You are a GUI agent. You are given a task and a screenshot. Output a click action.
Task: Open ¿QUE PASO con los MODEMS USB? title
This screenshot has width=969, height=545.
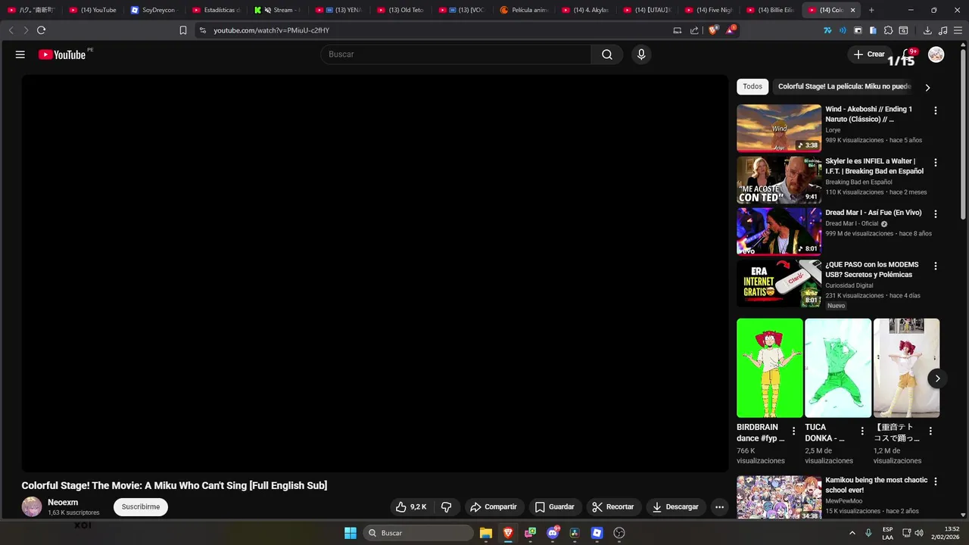point(872,269)
